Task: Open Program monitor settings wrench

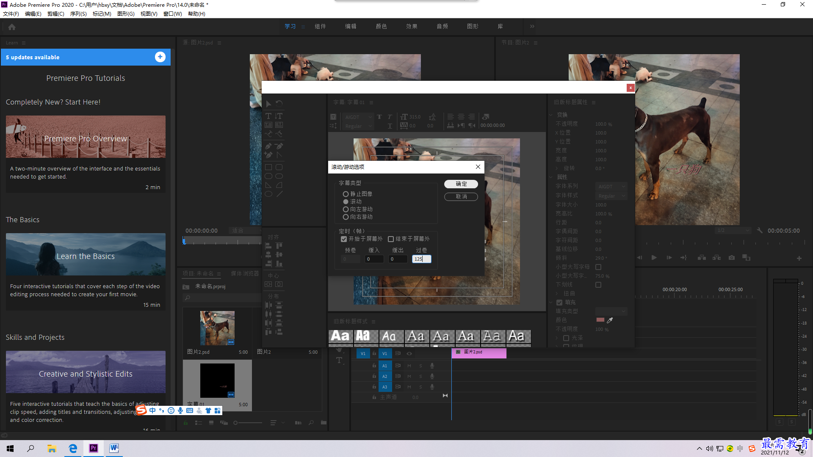Action: [760, 231]
